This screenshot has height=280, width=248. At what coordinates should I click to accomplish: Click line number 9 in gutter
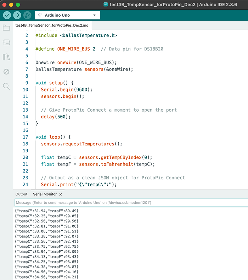pyautogui.click(x=27, y=83)
